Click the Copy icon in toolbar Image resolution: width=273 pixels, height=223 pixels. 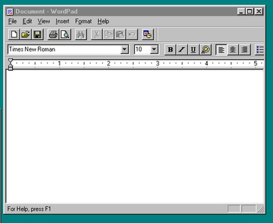pos(108,34)
